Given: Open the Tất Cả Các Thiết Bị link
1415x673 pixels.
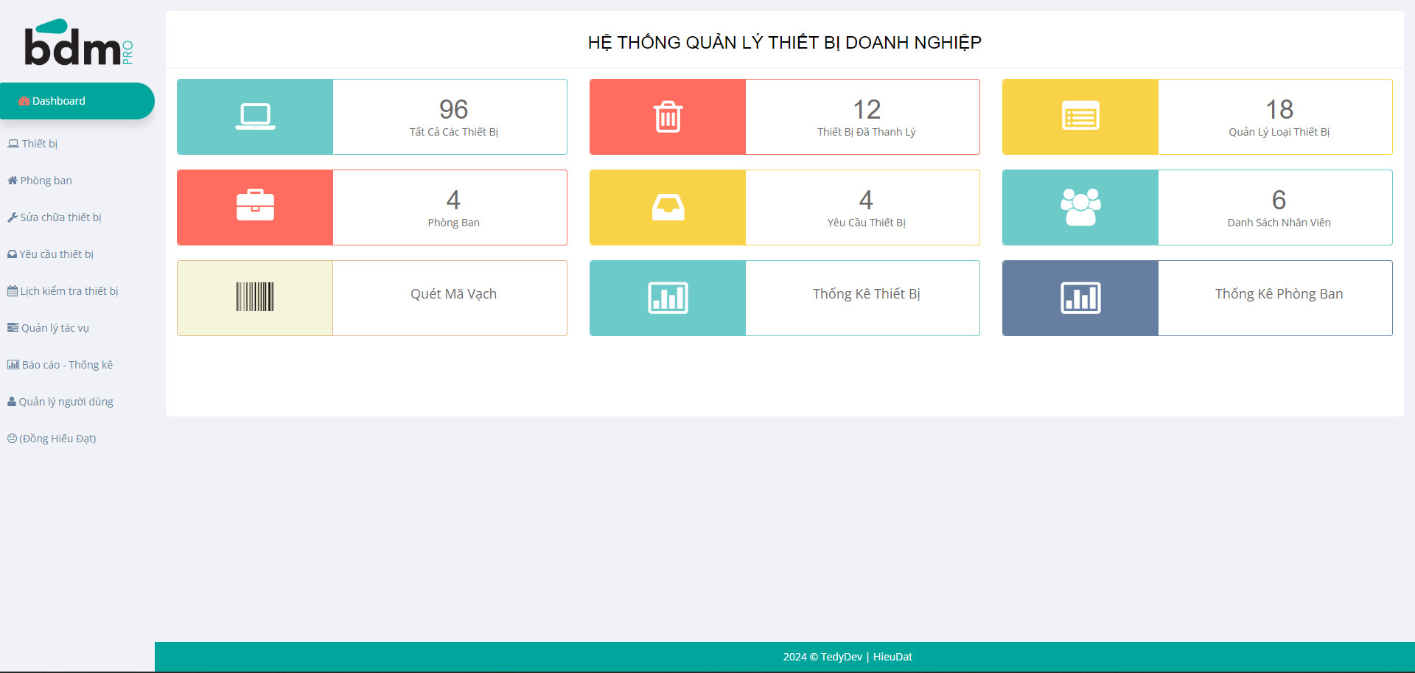Looking at the screenshot, I should [454, 132].
